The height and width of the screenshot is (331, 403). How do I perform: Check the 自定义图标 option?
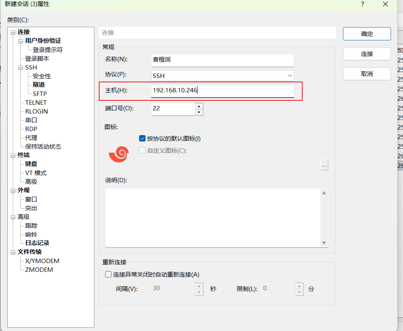tap(142, 150)
